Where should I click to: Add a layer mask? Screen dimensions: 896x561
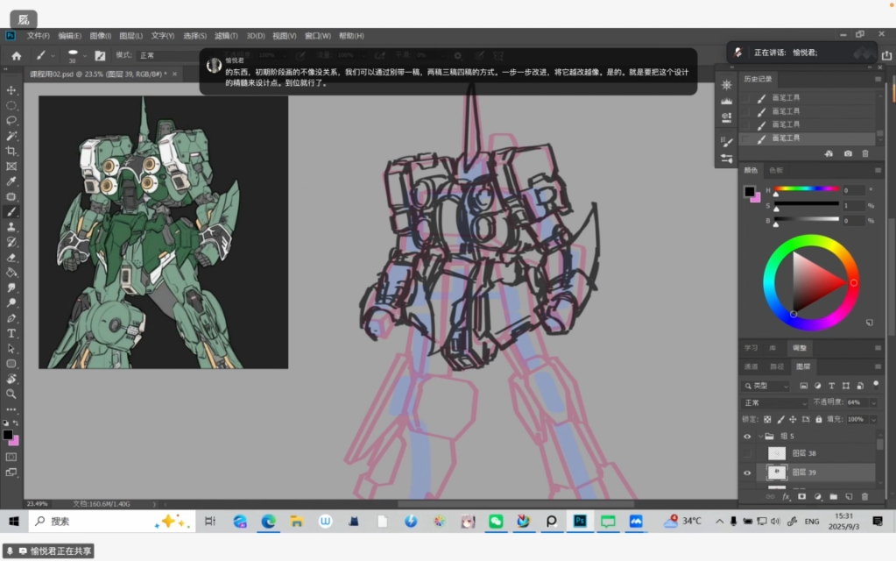point(801,496)
